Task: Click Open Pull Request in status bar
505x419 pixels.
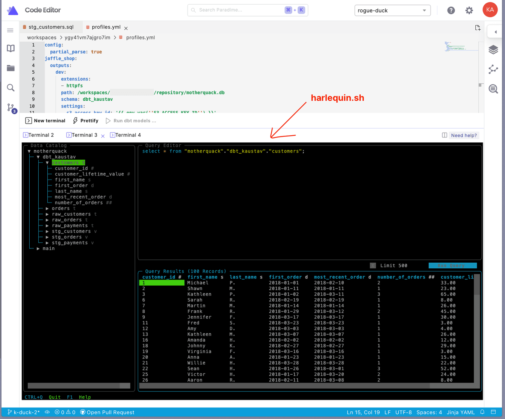Action: tap(107, 412)
